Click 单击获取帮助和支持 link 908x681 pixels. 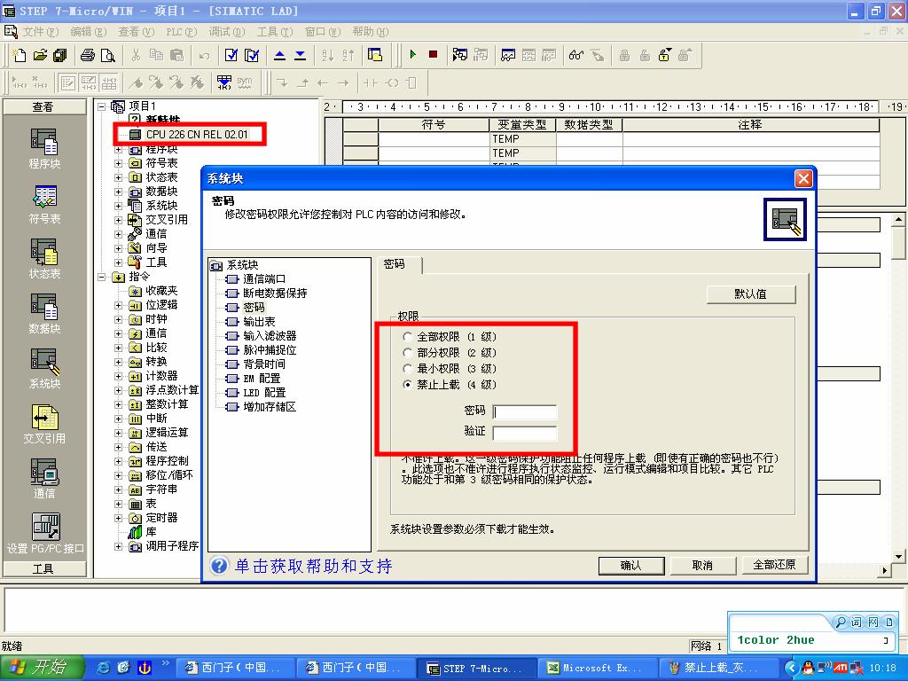pyautogui.click(x=313, y=566)
